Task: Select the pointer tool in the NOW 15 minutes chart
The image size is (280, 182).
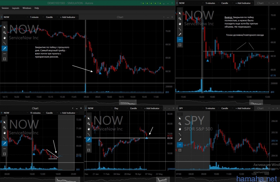Action: tap(5, 122)
